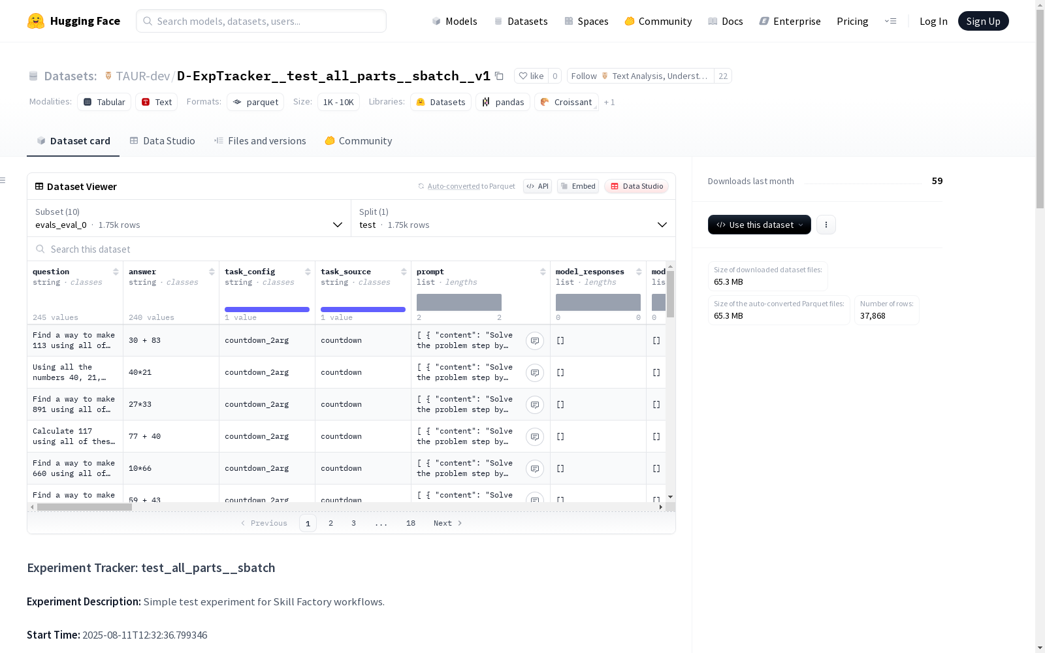Open prompt conversation view for 30 + 83 row
1045x653 pixels.
[x=535, y=340]
